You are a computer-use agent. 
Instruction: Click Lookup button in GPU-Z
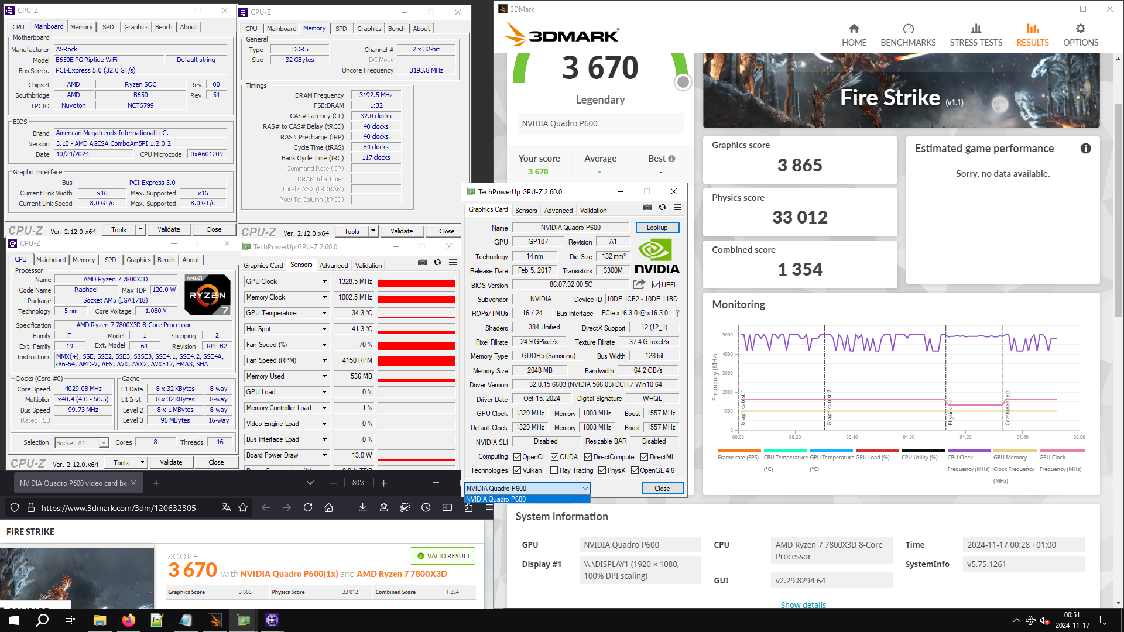[x=657, y=228]
